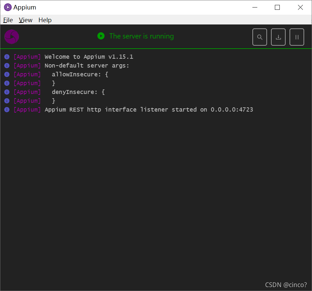Click the info icon beside 'Non-default server args'

(7, 66)
